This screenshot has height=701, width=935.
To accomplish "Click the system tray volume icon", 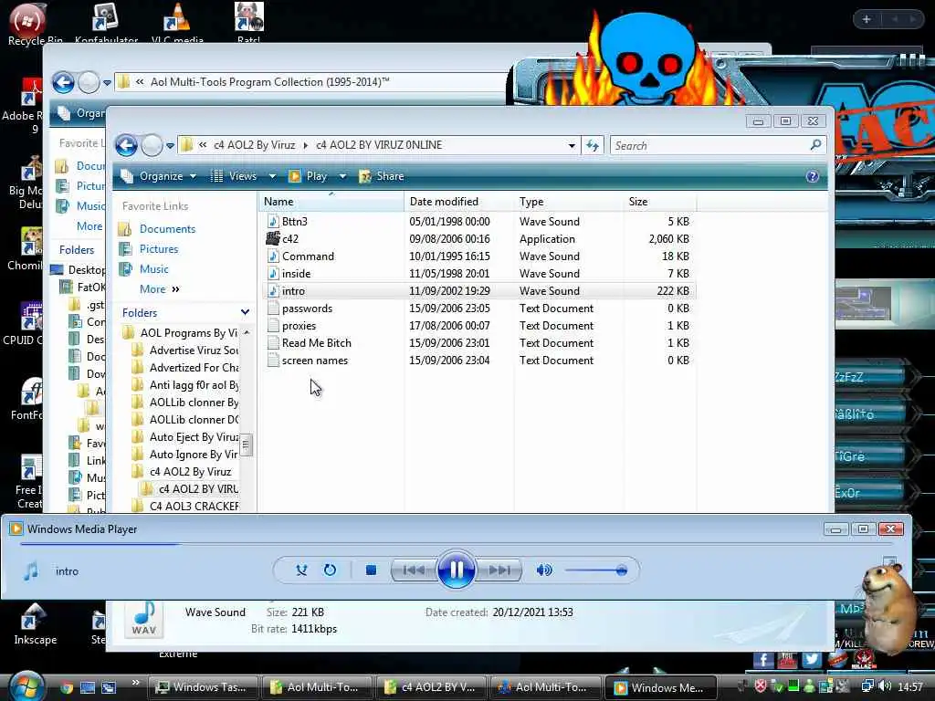I will pyautogui.click(x=885, y=686).
